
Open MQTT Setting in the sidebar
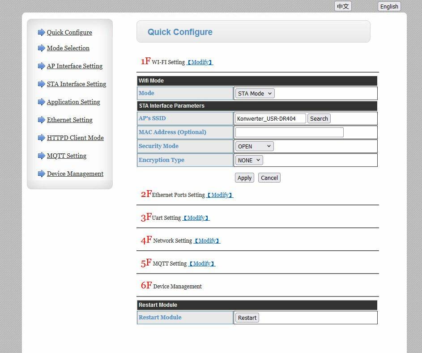pyautogui.click(x=67, y=156)
